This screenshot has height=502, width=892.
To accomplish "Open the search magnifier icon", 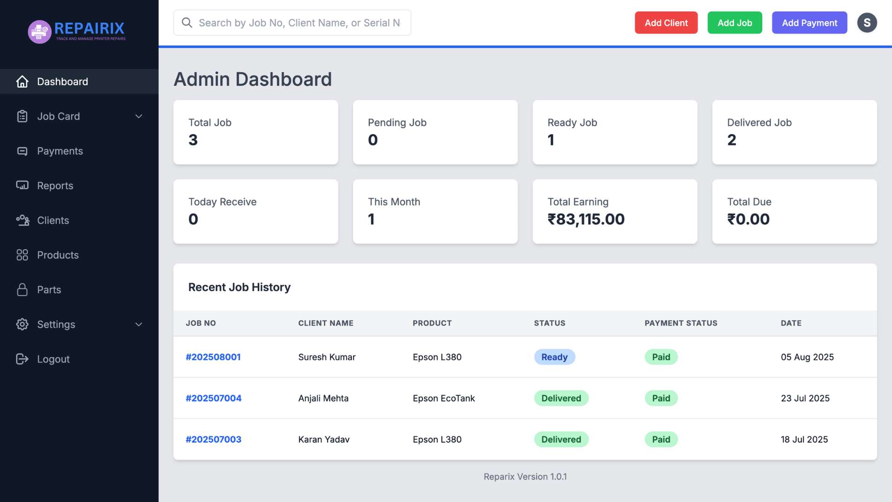I will tap(187, 22).
